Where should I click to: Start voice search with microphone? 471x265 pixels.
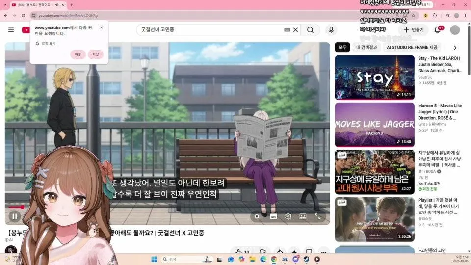[331, 30]
